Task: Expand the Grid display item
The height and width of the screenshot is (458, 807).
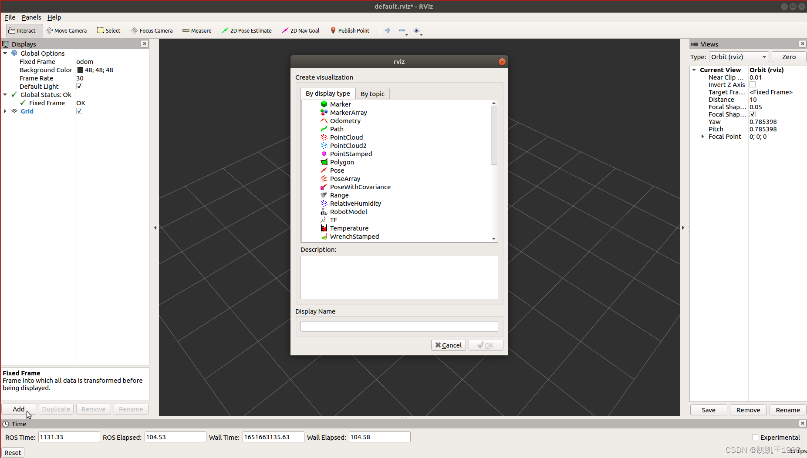Action: pos(5,111)
